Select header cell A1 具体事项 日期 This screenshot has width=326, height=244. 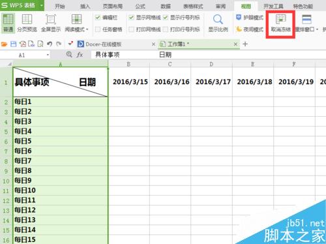(x=61, y=82)
